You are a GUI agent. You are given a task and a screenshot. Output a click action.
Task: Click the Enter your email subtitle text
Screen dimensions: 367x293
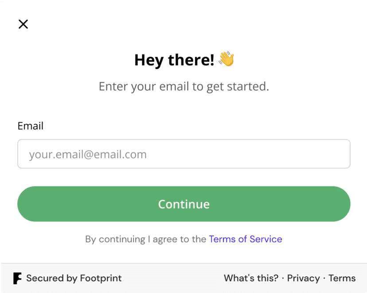tap(184, 86)
